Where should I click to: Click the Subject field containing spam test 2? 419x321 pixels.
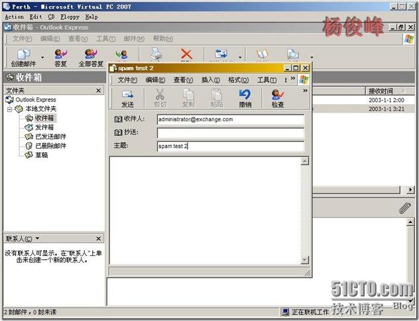pos(231,146)
